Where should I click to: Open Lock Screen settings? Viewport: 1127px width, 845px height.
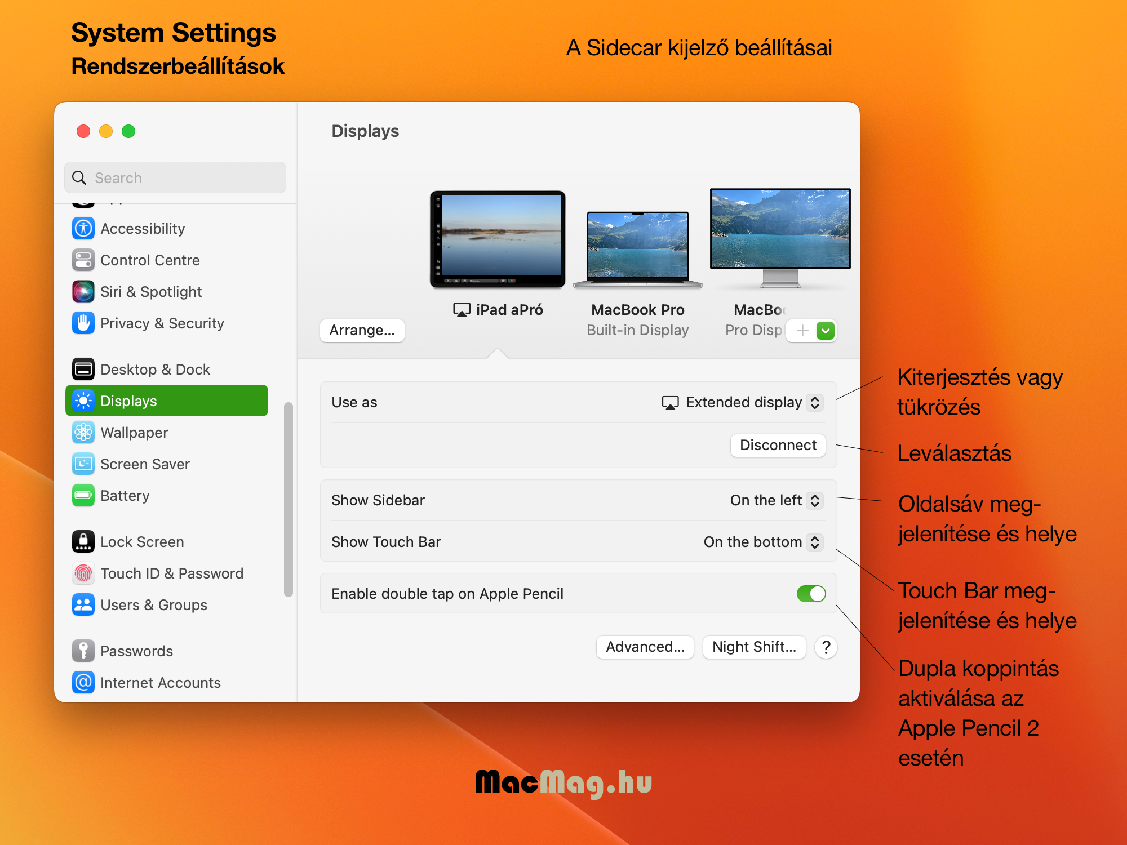tap(167, 542)
